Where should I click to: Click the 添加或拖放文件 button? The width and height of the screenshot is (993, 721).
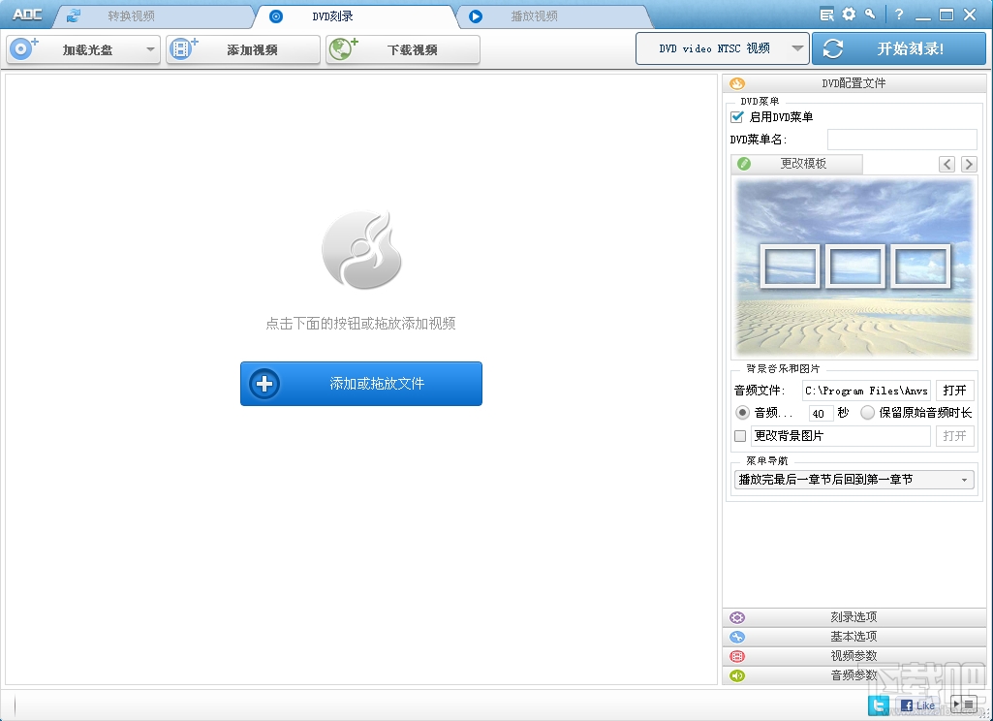pyautogui.click(x=360, y=384)
